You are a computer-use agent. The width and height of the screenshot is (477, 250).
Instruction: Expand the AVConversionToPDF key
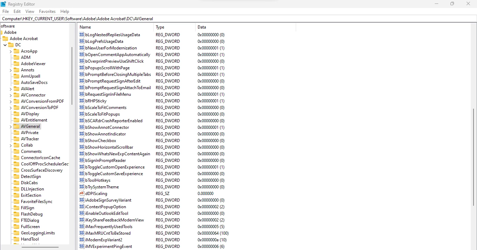click(x=10, y=108)
